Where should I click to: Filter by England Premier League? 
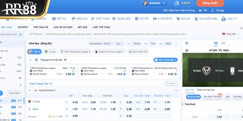click(x=109, y=52)
